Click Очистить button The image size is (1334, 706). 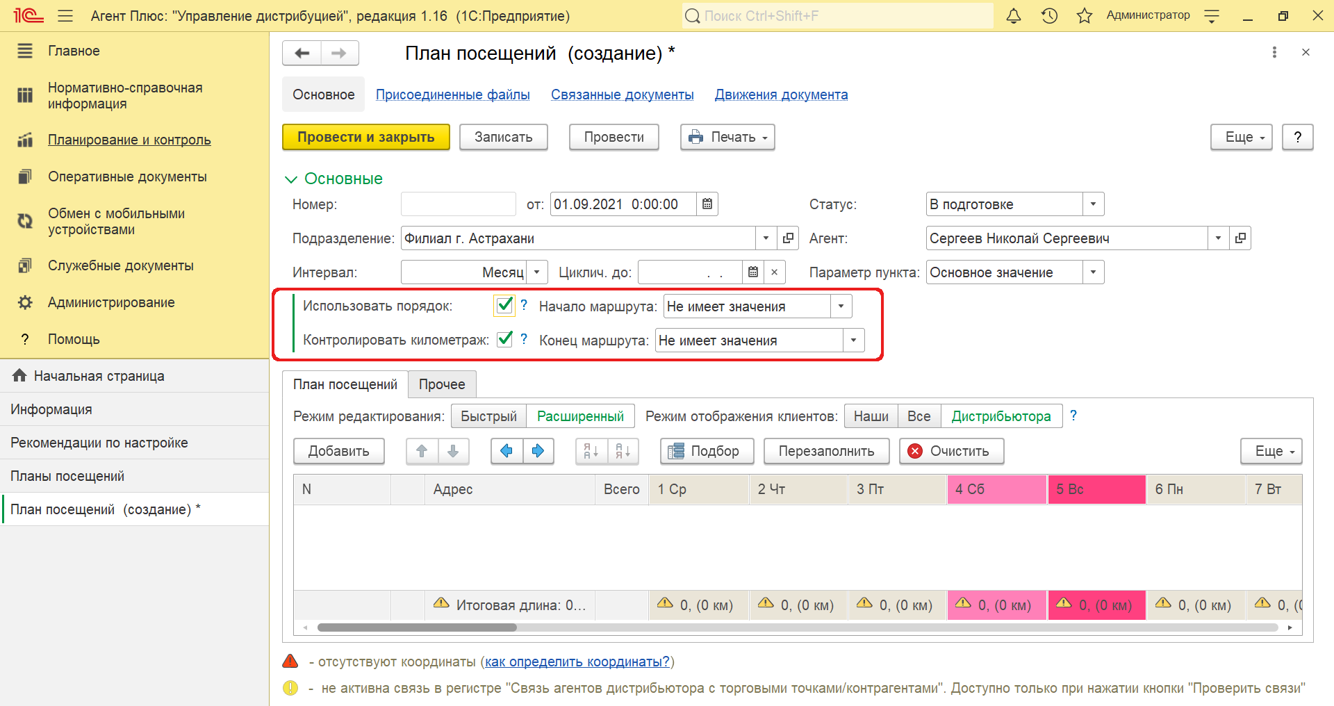[952, 451]
